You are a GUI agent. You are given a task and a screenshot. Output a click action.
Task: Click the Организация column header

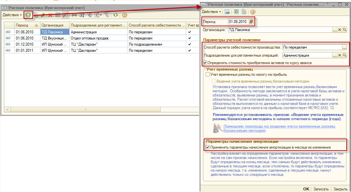tap(54, 25)
